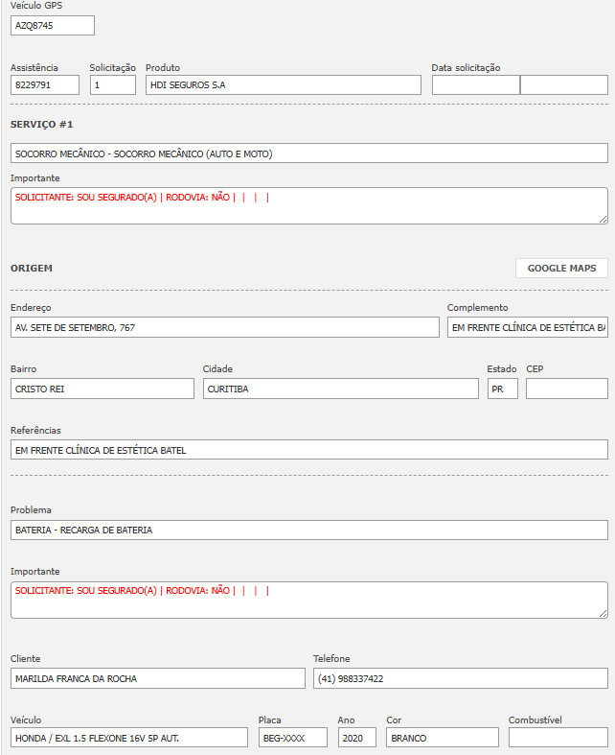Click the Endereço field with Av. Sete de Setembro

(x=224, y=327)
